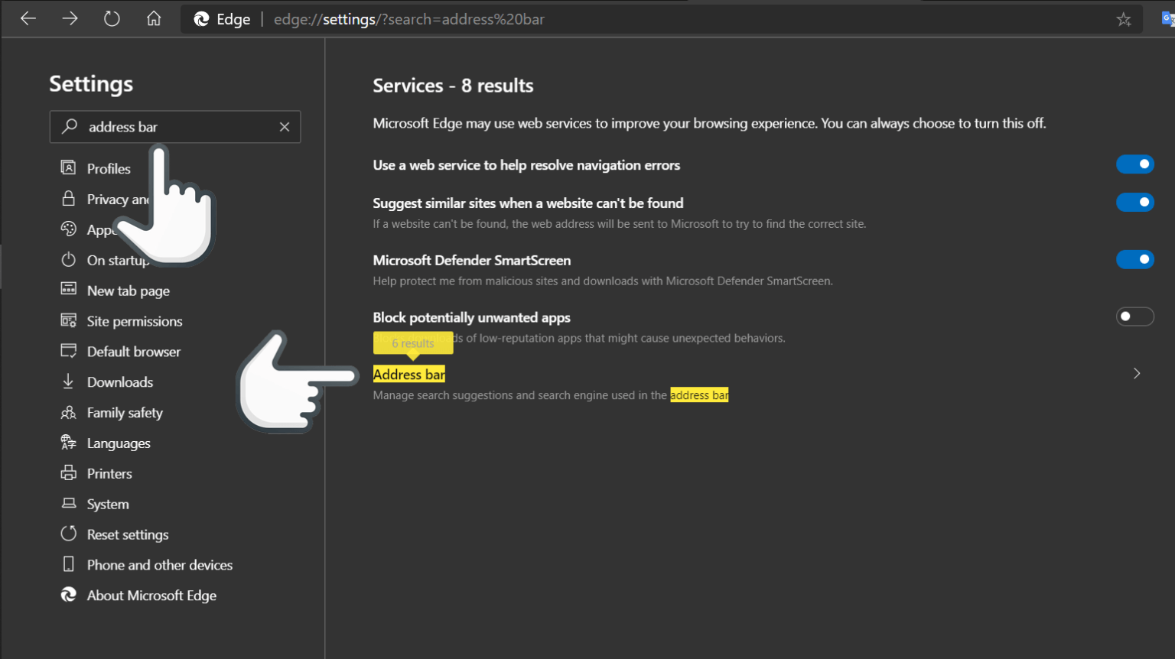Screen dimensions: 1175x659
Task: Open Phone and other devices
Action: (x=160, y=565)
